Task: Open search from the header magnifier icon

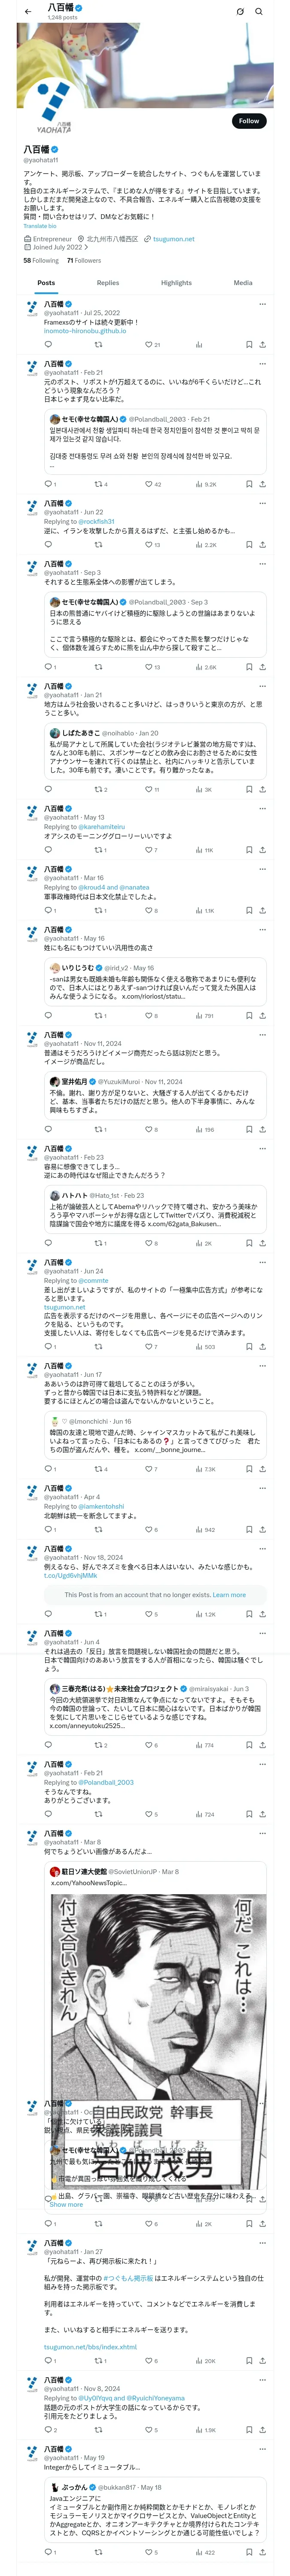Action: pyautogui.click(x=259, y=12)
